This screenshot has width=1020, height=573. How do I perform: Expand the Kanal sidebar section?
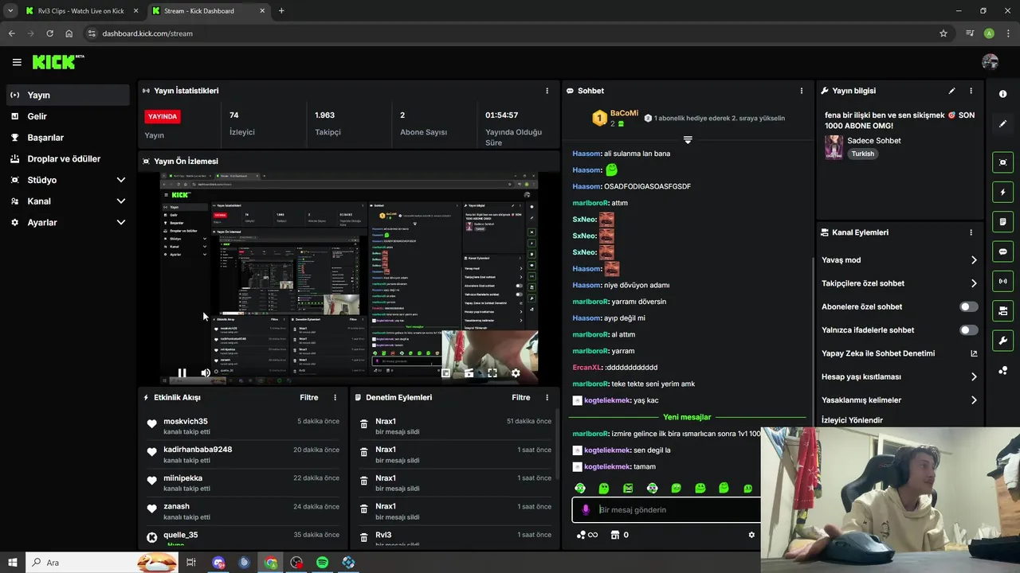pos(67,201)
